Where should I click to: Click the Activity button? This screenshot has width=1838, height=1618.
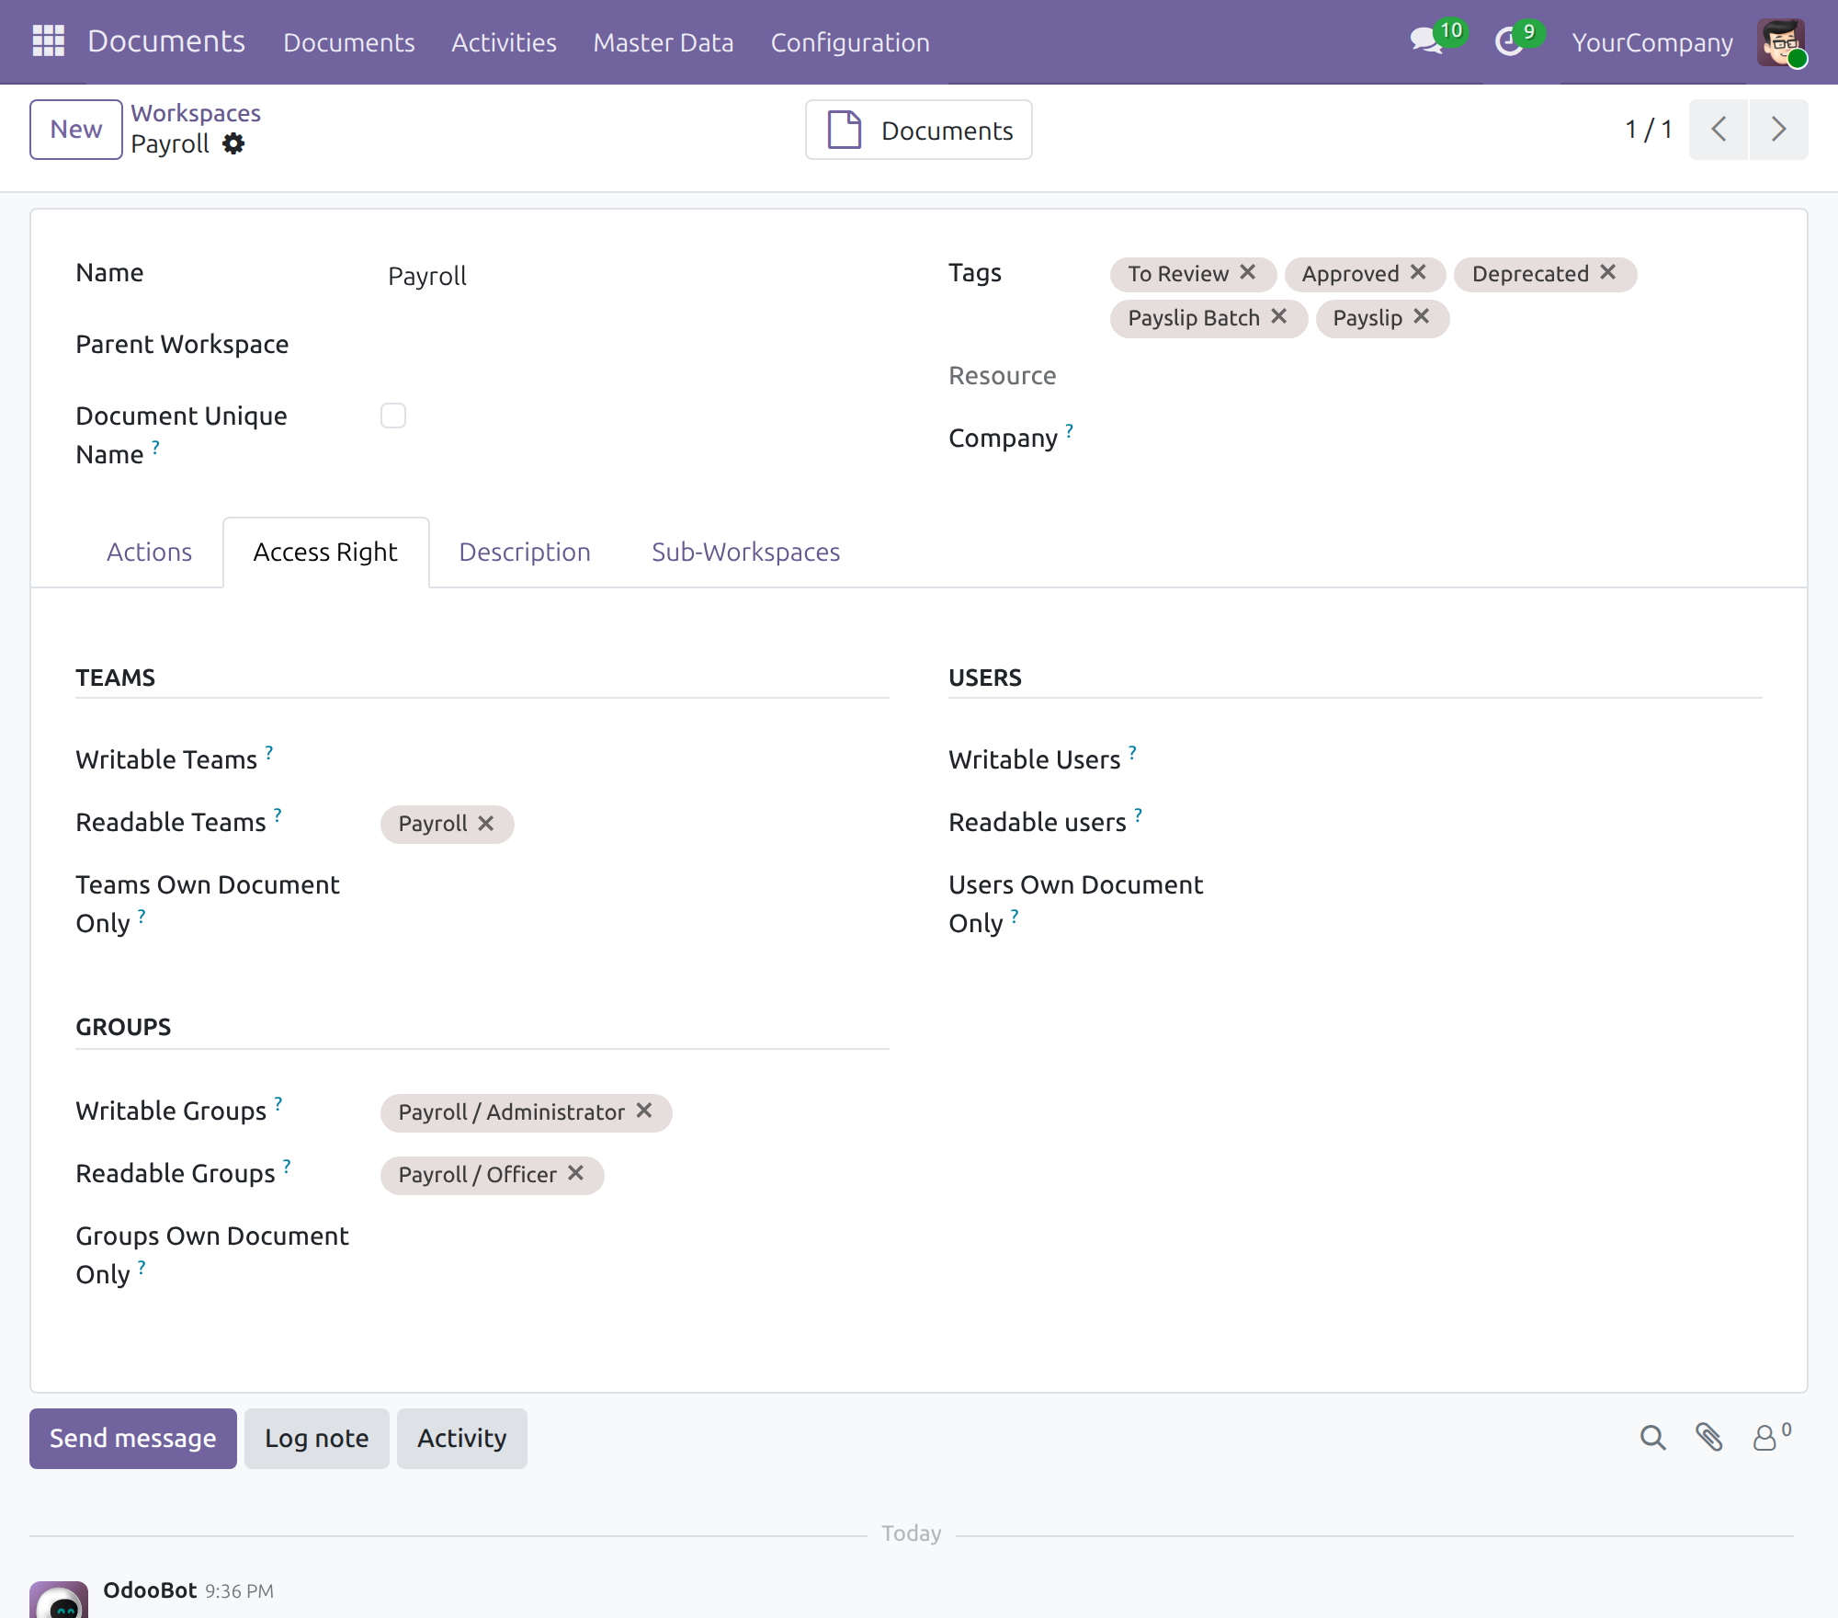[461, 1439]
